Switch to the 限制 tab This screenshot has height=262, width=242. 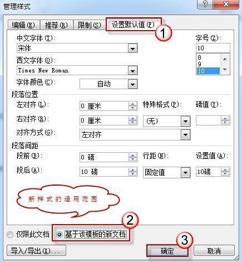pos(90,25)
